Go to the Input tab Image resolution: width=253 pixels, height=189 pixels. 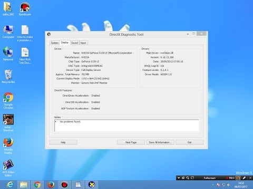83,43
